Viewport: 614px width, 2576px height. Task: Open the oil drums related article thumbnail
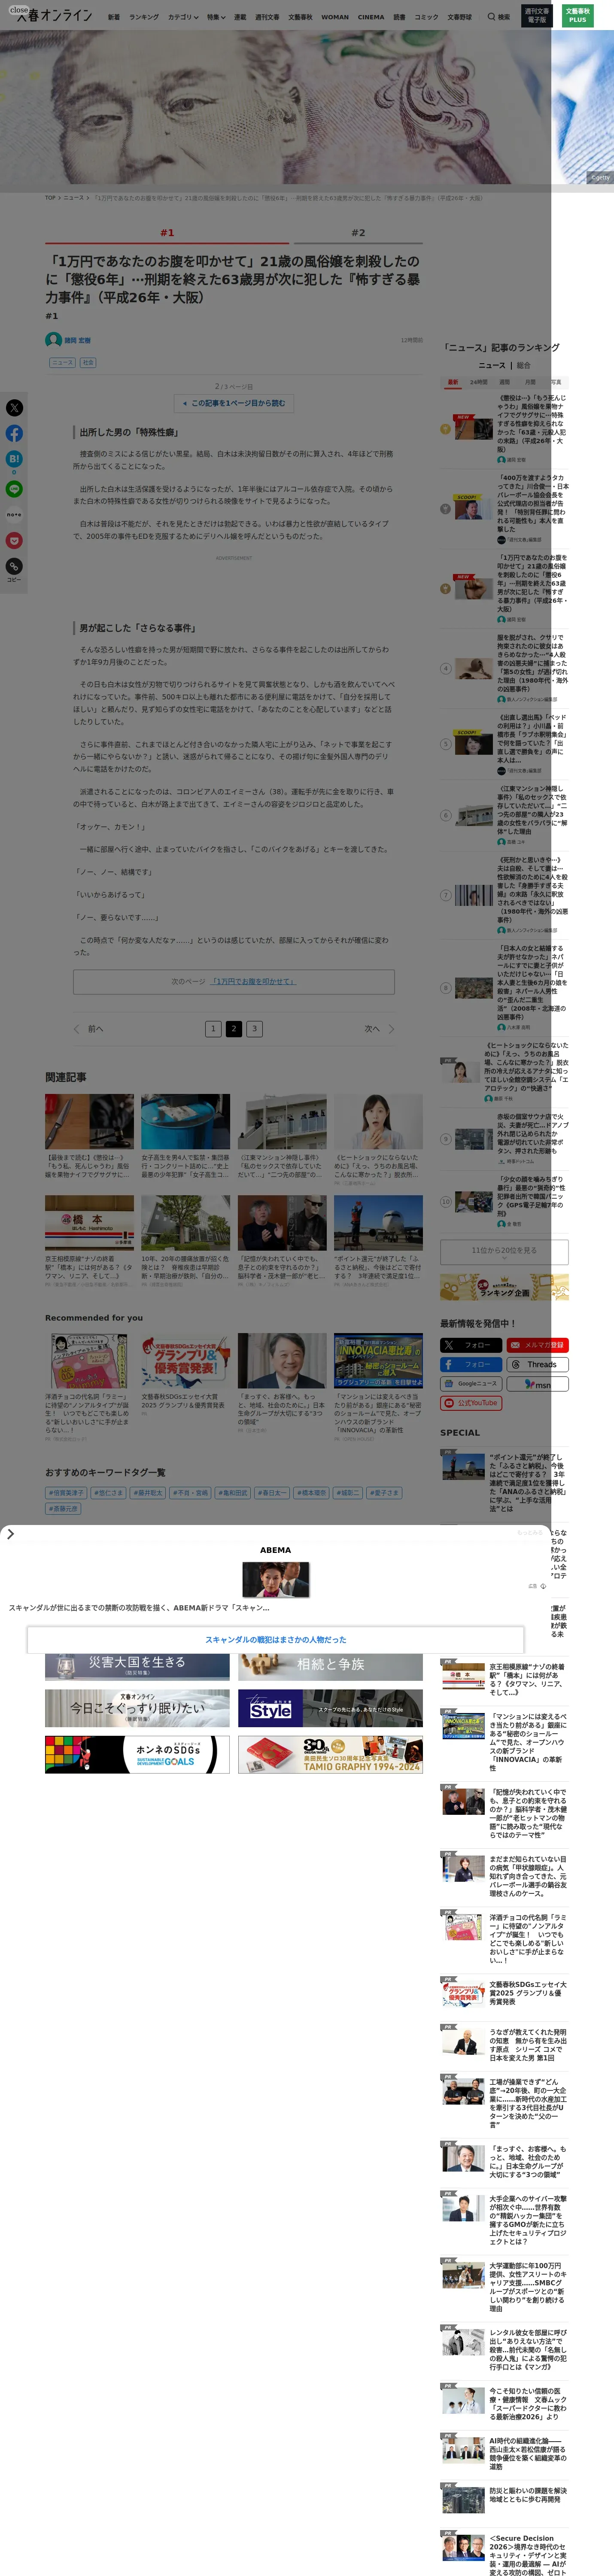(185, 1122)
